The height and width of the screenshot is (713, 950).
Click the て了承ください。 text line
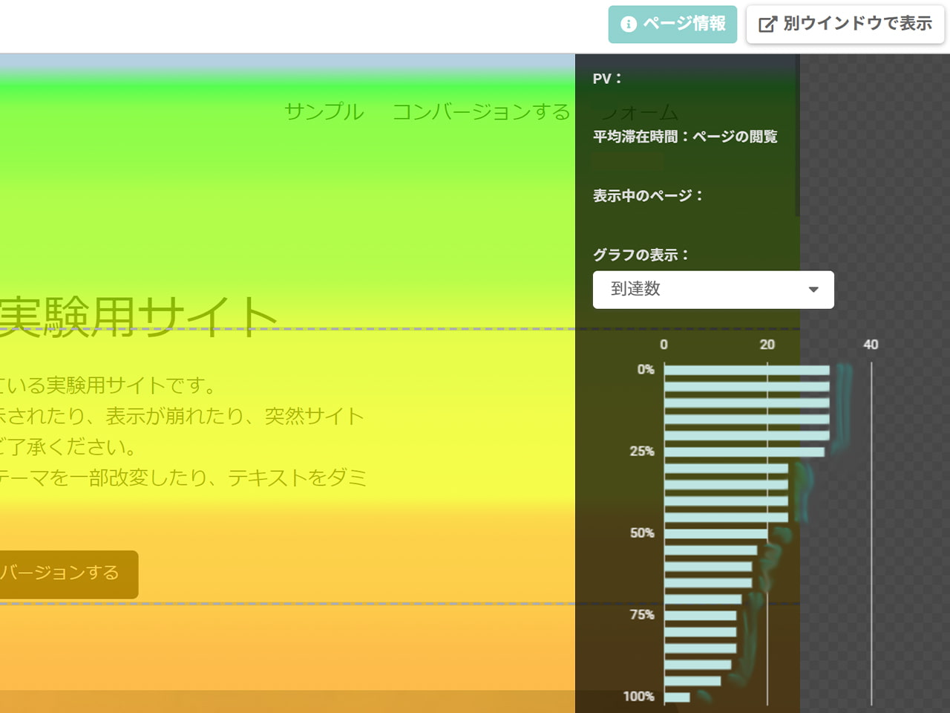coord(68,446)
